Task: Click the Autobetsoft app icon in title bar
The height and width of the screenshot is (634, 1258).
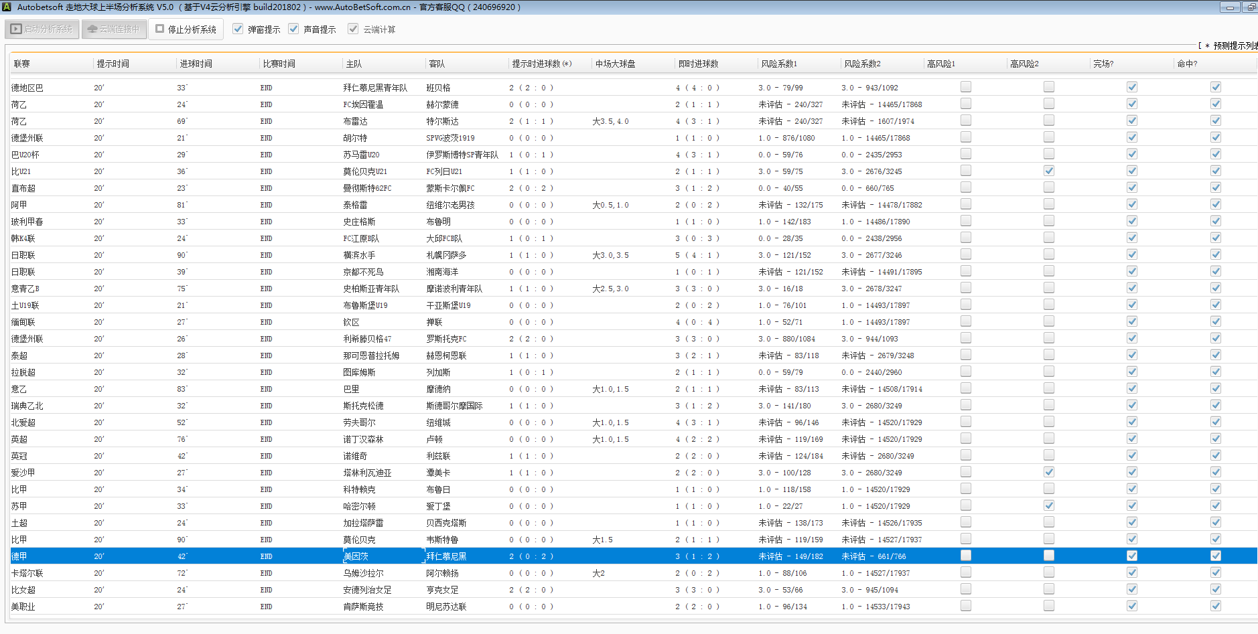Action: coord(7,7)
